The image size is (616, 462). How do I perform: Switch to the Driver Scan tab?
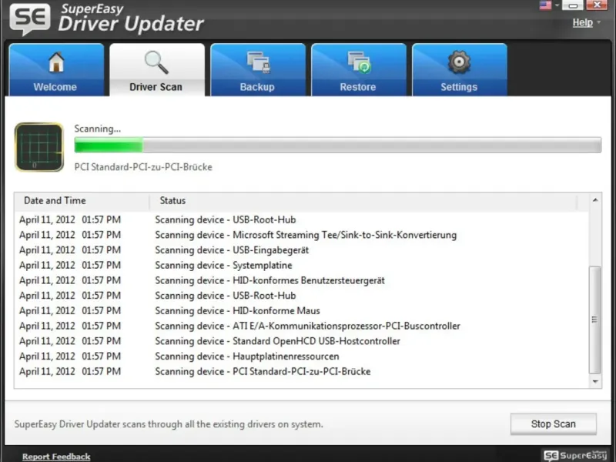point(157,70)
